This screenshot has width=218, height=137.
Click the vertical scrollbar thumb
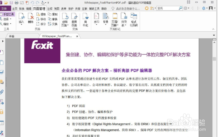coord(214,59)
